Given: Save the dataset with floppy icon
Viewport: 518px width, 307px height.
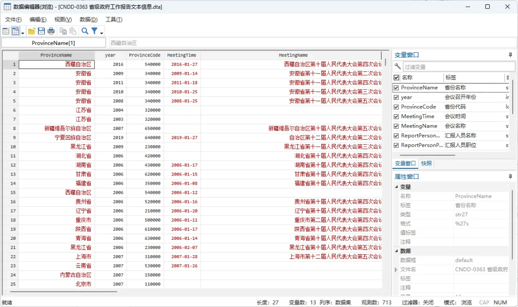Looking at the screenshot, I should pyautogui.click(x=41, y=31).
